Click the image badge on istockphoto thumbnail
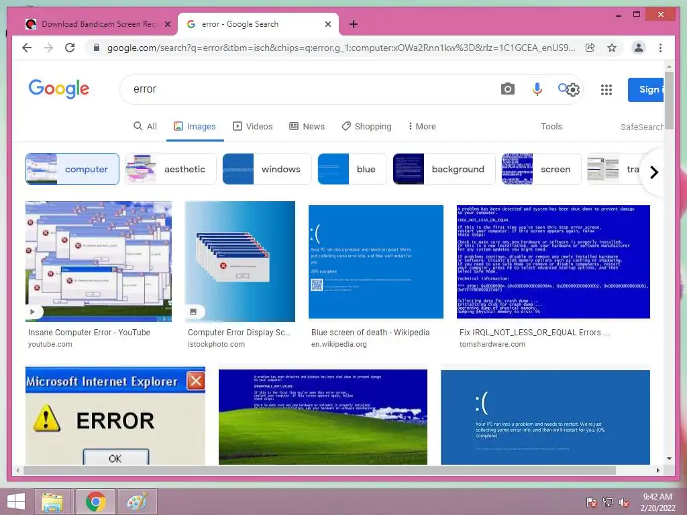This screenshot has height=515, width=687. point(194,312)
